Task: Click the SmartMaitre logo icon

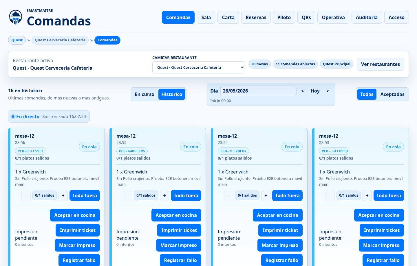Action: [x=16, y=17]
